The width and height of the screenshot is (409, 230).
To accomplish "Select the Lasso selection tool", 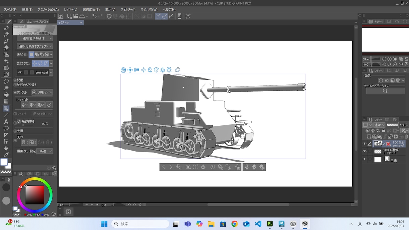I will click(6, 81).
